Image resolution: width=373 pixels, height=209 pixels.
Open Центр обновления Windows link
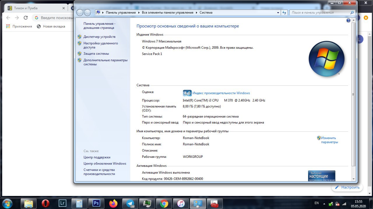pos(105,164)
